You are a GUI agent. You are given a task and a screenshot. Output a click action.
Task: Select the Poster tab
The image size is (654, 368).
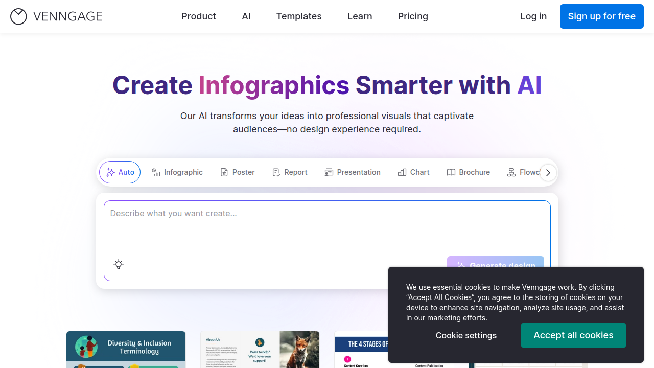(238, 172)
